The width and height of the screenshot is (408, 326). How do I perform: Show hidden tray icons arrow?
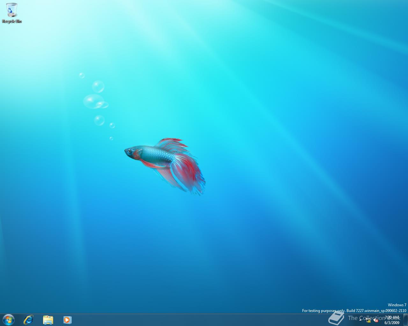(x=360, y=320)
